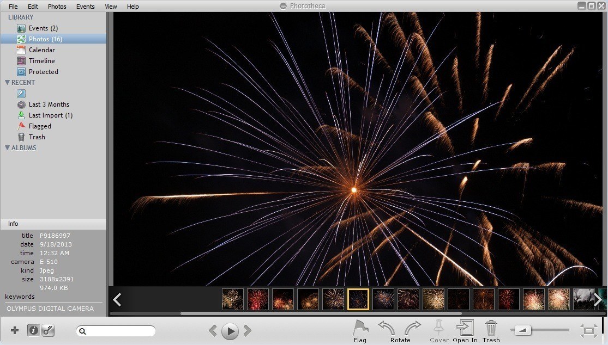Collapse the LIBRARY section header
The height and width of the screenshot is (345, 608).
click(x=21, y=17)
